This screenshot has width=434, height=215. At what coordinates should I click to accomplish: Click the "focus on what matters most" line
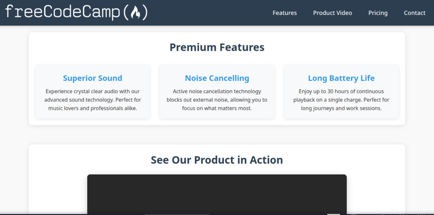click(x=217, y=108)
